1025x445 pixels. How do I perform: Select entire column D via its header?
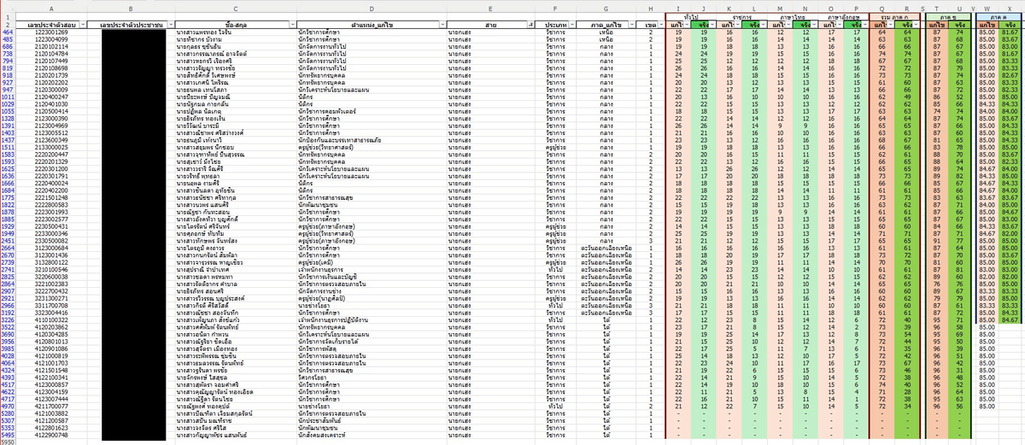370,9
